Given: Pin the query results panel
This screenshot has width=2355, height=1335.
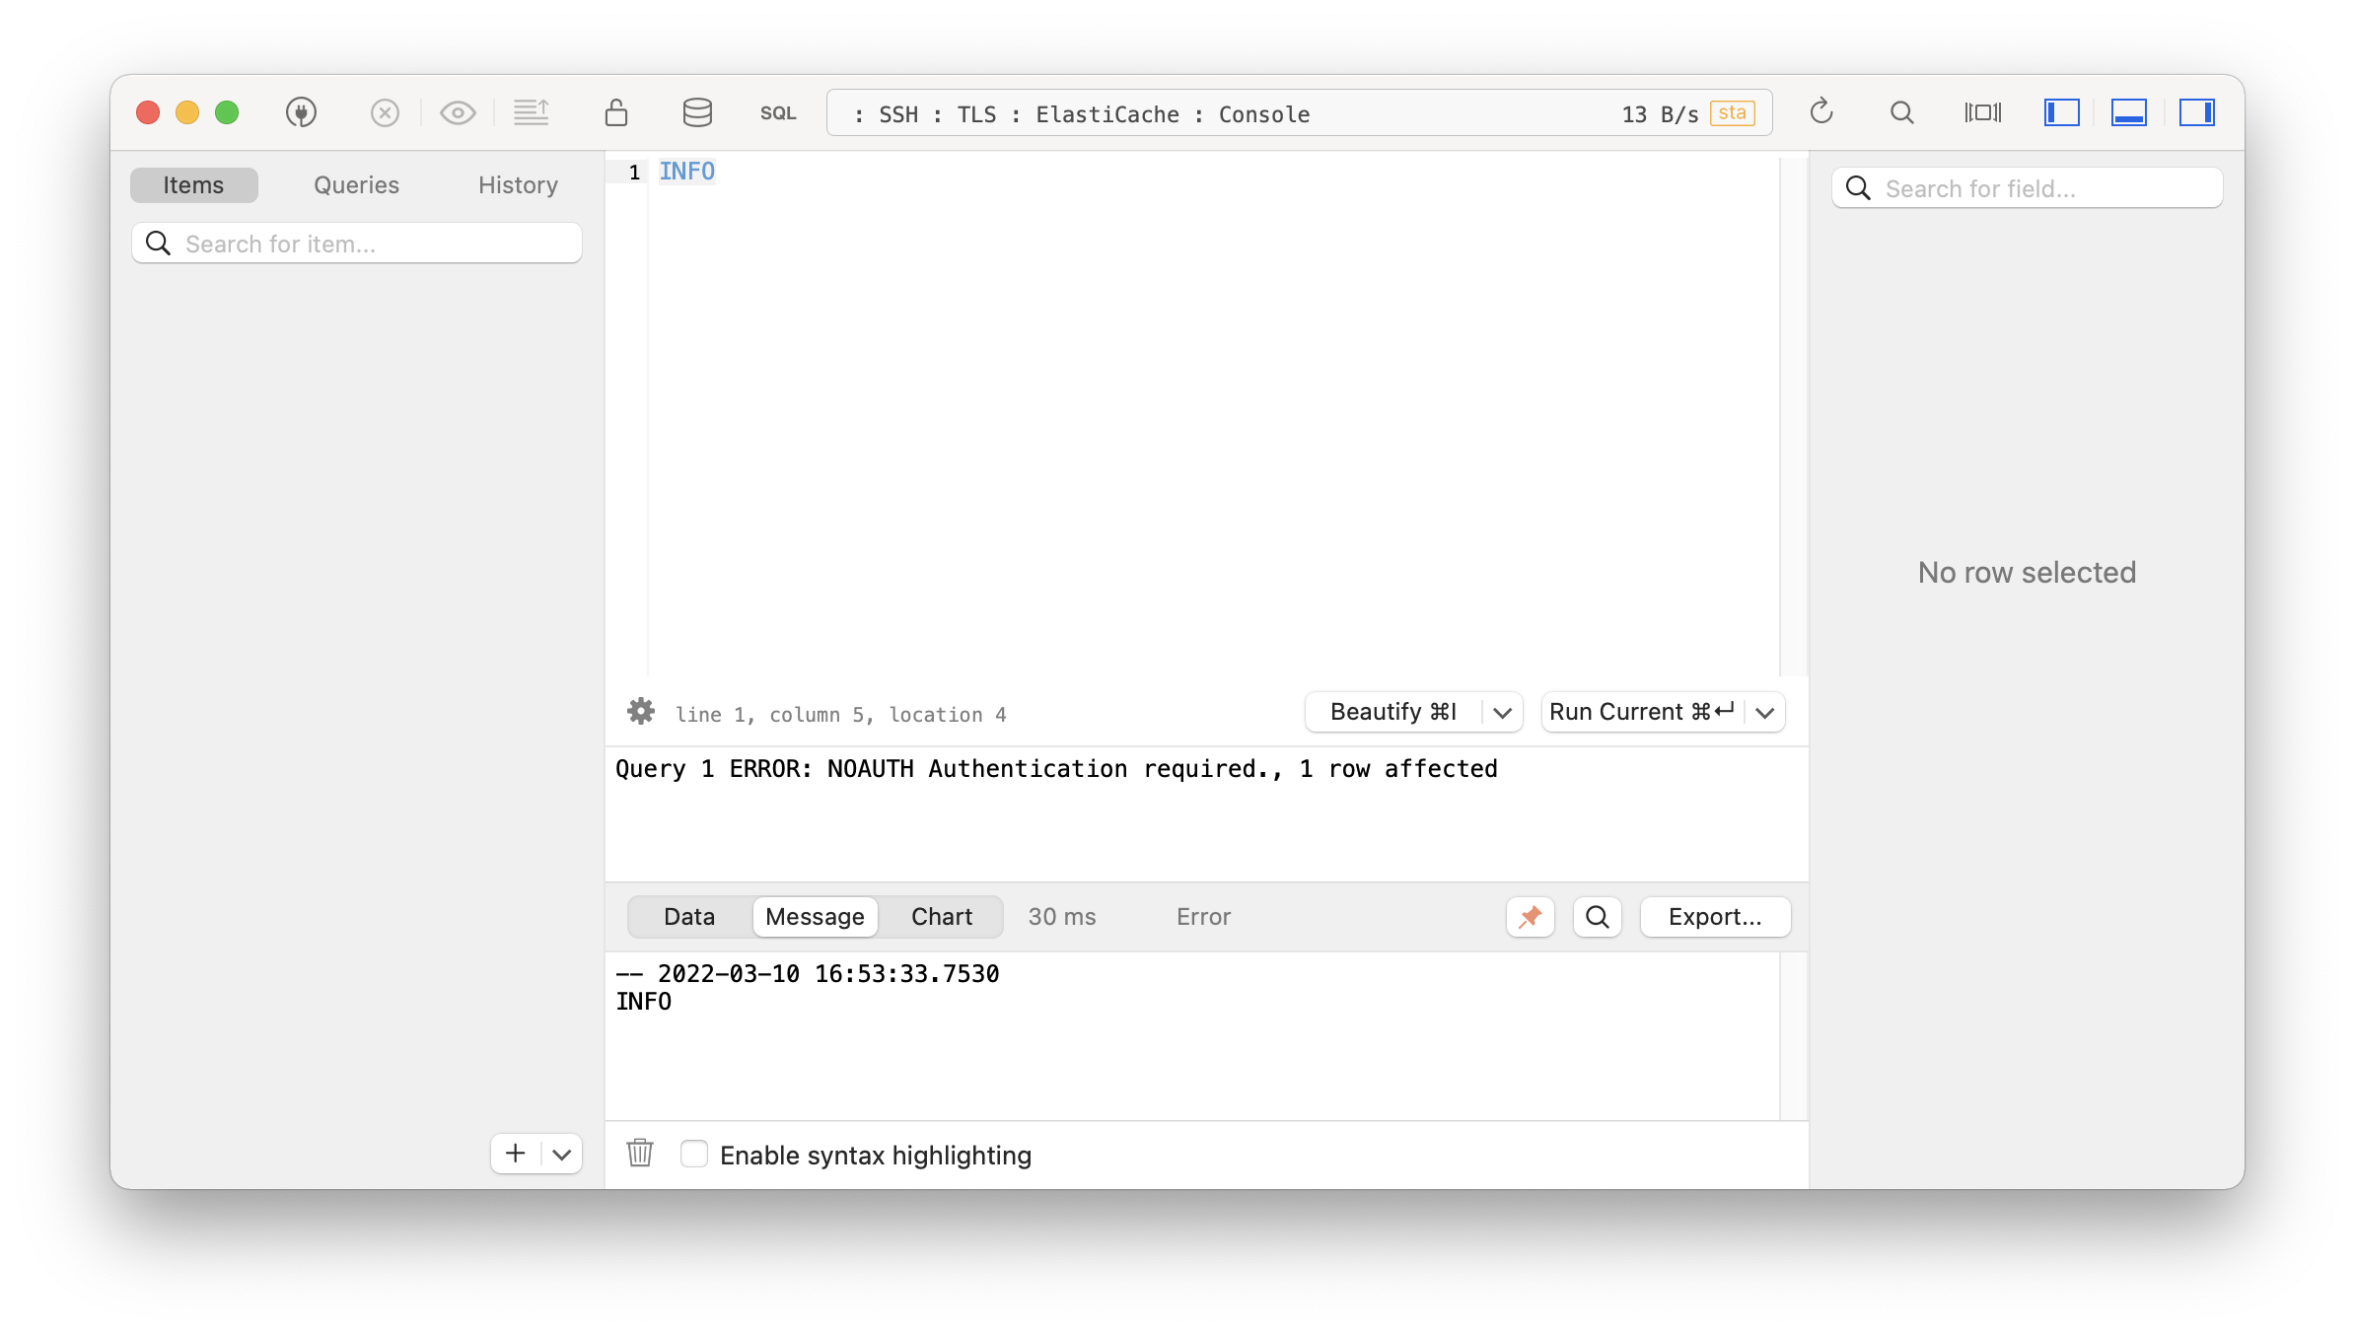Looking at the screenshot, I should pos(1530,916).
